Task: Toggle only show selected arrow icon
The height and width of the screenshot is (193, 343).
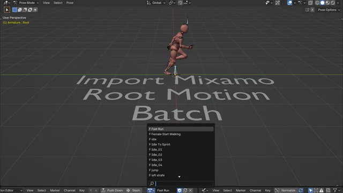Action: coord(310,190)
